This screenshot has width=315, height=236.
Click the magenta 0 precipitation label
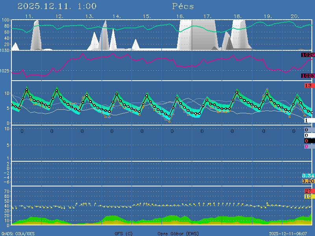(x=307, y=147)
